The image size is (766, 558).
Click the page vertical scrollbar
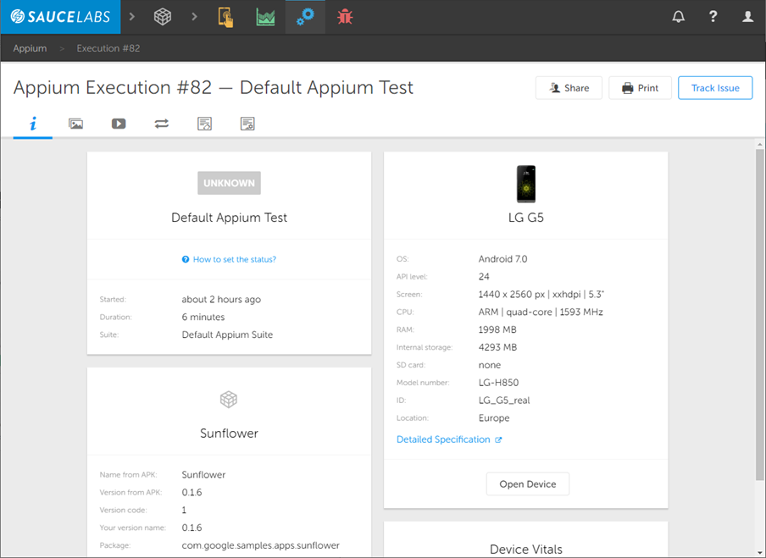760,315
